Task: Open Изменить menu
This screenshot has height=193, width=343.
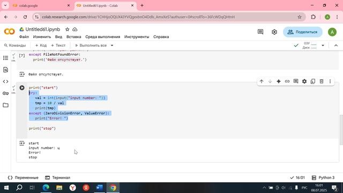Action: coord(42,37)
